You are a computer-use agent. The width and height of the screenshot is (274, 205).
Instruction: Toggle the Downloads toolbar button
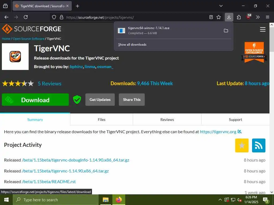(229, 17)
